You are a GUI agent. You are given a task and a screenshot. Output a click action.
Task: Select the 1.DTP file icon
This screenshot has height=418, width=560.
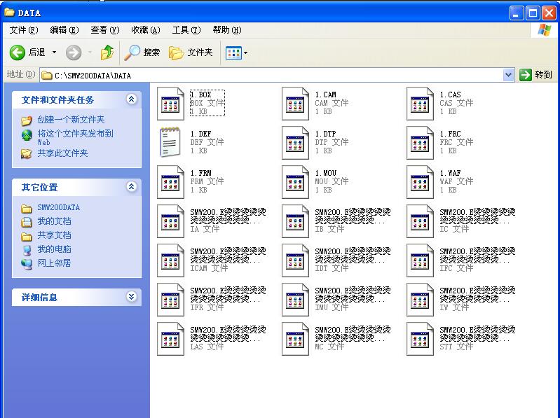[x=295, y=143]
